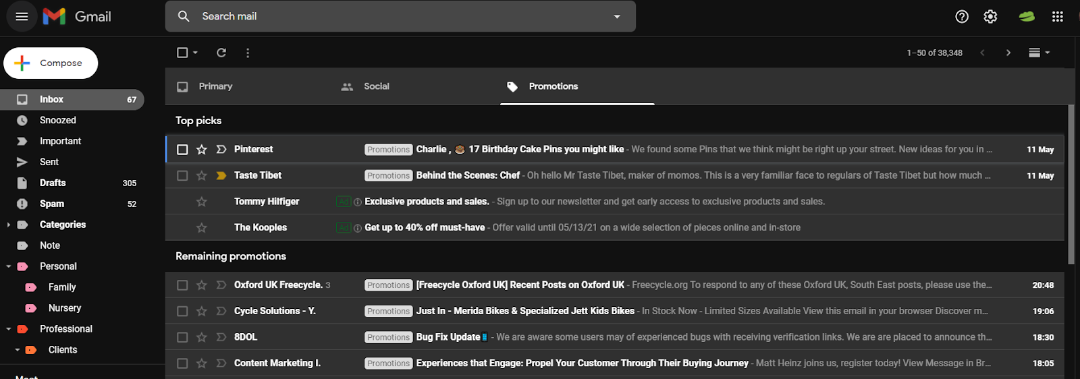Open the Google apps grid
This screenshot has width=1080, height=379.
[1058, 17]
